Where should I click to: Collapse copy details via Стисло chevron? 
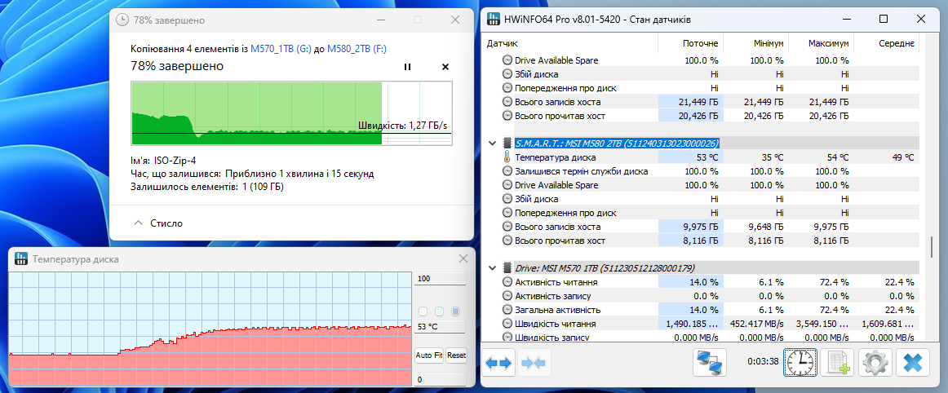tap(137, 223)
